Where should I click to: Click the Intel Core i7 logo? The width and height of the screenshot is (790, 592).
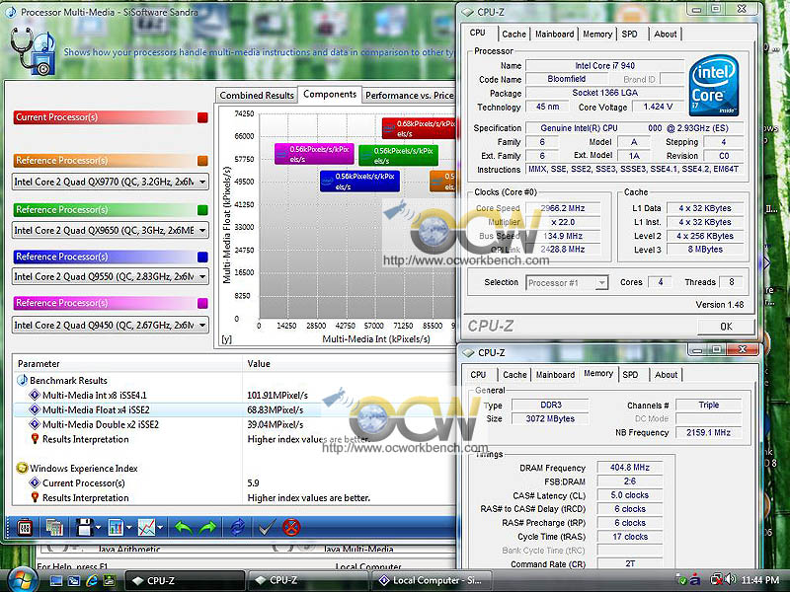pos(713,86)
